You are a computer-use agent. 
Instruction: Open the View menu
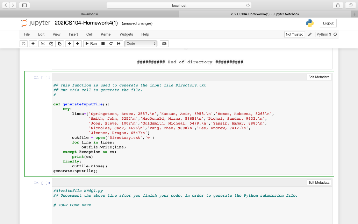click(x=56, y=34)
